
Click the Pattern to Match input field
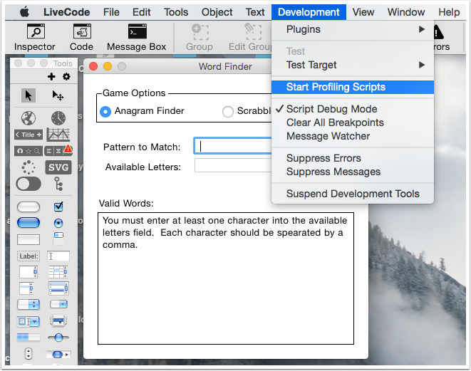233,146
